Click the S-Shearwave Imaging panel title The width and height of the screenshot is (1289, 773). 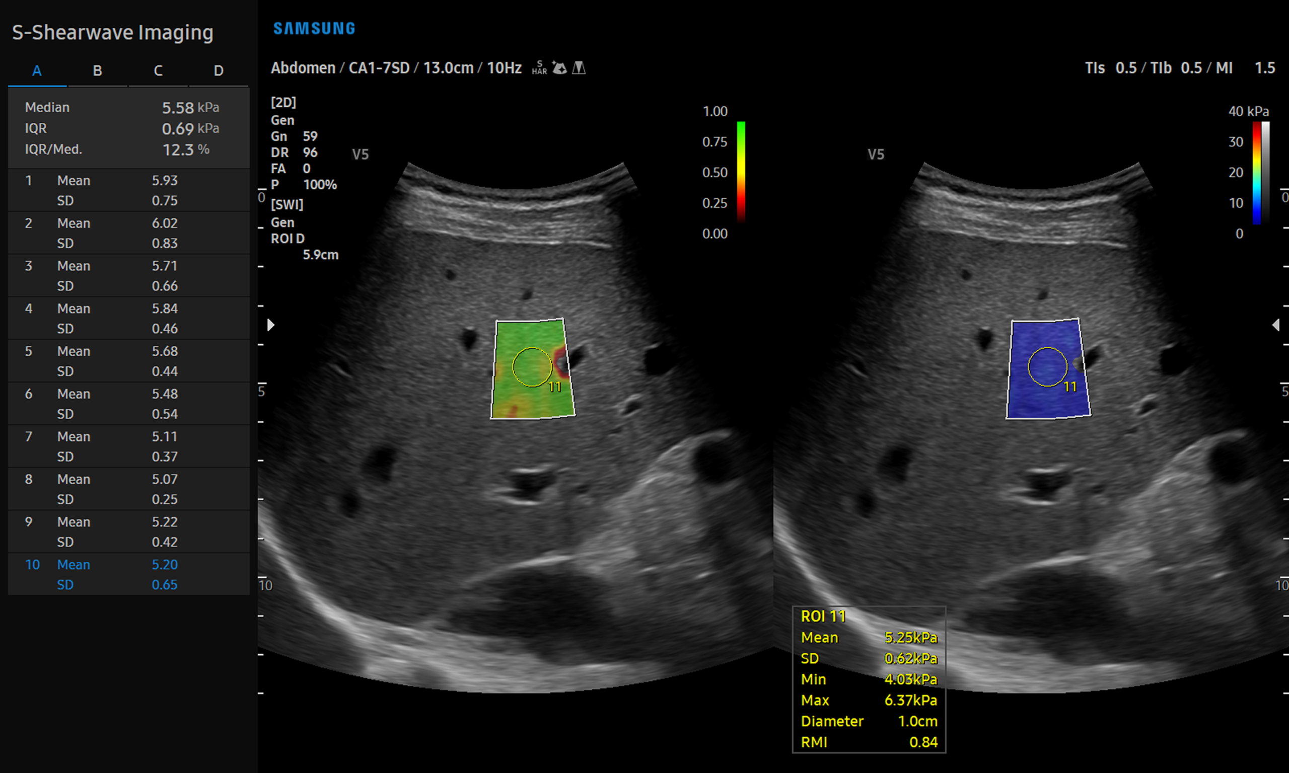pyautogui.click(x=113, y=33)
